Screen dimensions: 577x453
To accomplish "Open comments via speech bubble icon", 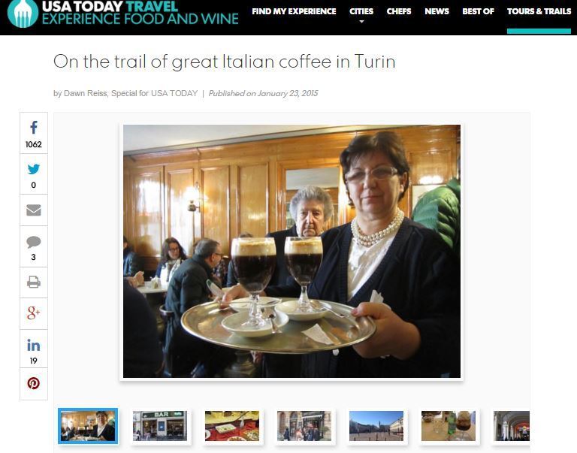I will coord(34,242).
